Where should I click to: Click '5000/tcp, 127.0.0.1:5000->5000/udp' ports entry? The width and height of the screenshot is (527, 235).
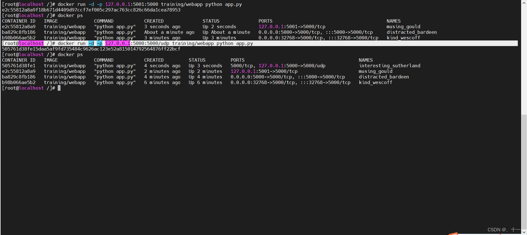click(x=278, y=66)
